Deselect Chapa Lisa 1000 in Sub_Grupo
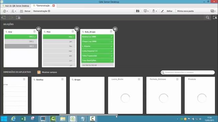 [97, 41]
